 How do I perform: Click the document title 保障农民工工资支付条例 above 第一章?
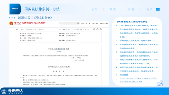(x=59, y=67)
